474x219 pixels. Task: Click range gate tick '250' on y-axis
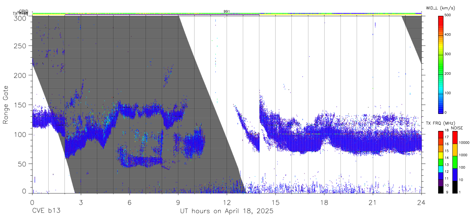coord(20,46)
